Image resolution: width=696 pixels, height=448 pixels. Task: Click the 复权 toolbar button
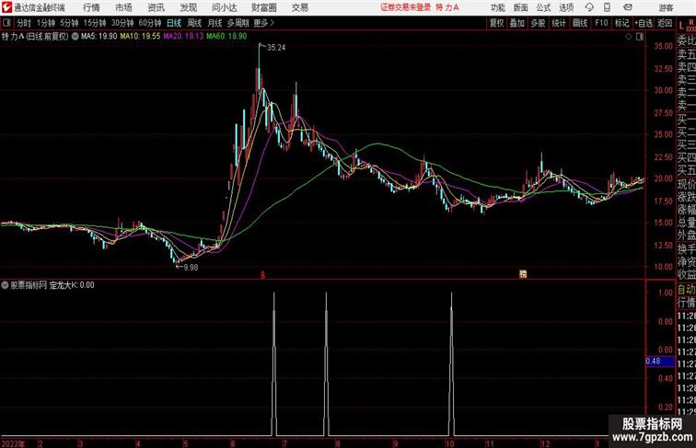coord(496,23)
